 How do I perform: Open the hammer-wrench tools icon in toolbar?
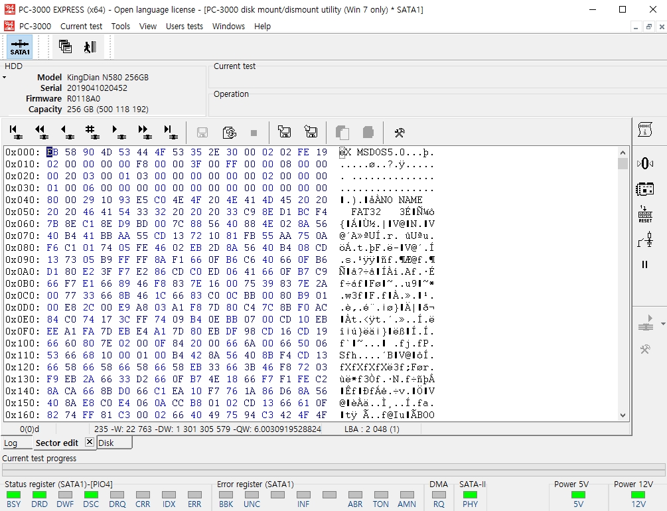click(x=400, y=133)
